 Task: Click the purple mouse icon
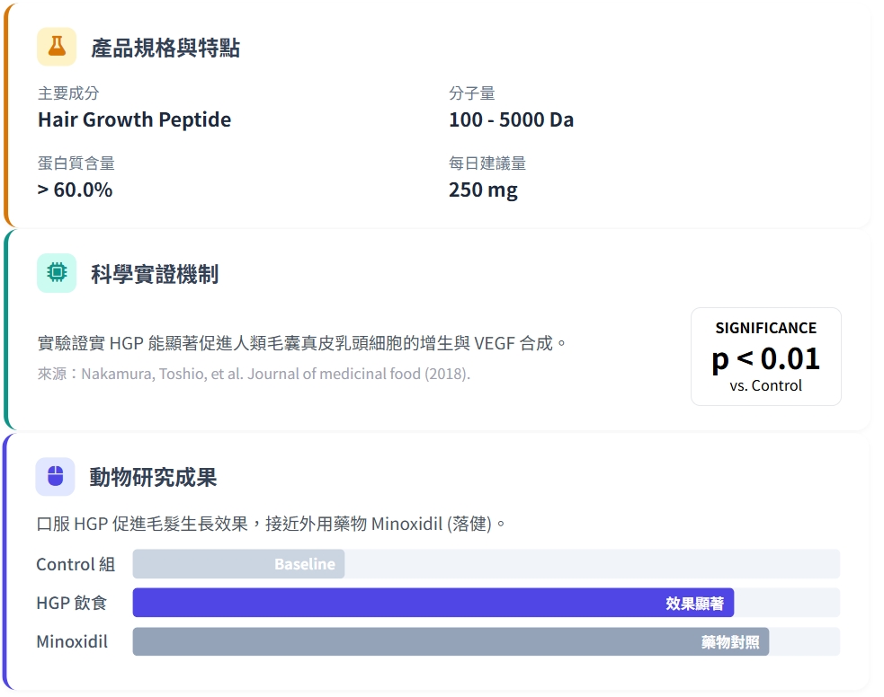tap(55, 477)
